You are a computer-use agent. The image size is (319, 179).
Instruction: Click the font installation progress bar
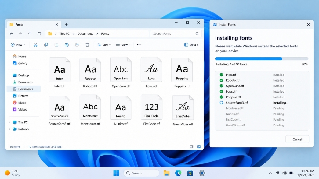[x=262, y=59]
